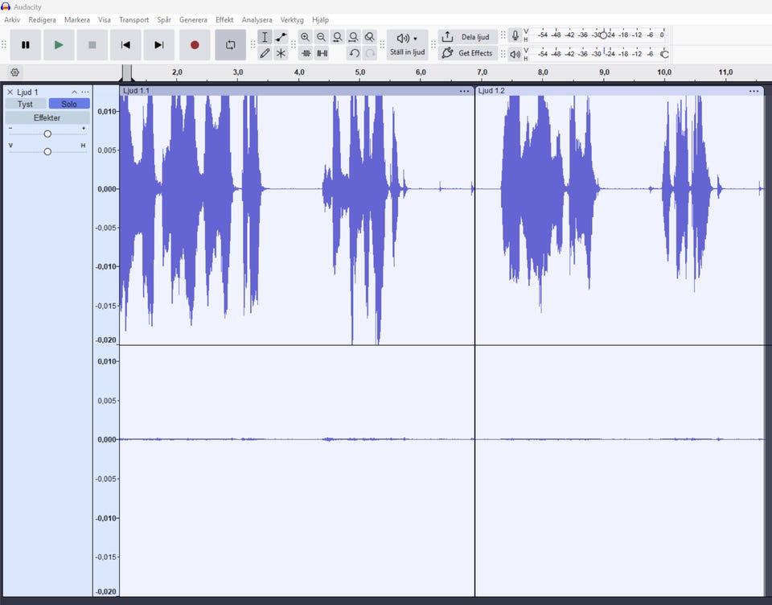Select the Selection (I-beam) tool
The width and height of the screenshot is (772, 605).
click(x=265, y=37)
